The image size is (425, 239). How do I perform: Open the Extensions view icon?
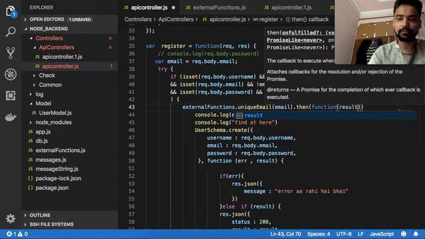click(11, 96)
